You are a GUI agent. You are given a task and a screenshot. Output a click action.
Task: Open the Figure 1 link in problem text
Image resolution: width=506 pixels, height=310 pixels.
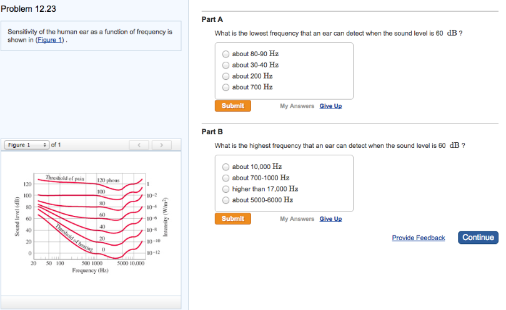[x=51, y=40]
